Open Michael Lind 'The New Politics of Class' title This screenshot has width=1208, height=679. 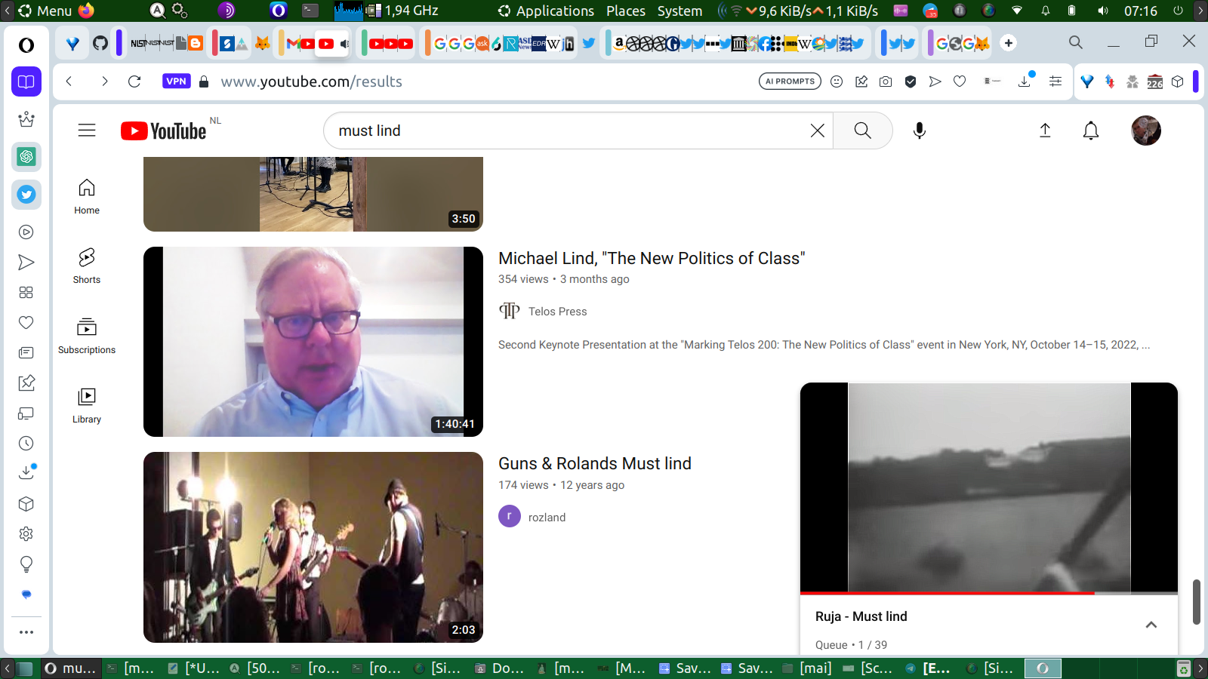652,258
